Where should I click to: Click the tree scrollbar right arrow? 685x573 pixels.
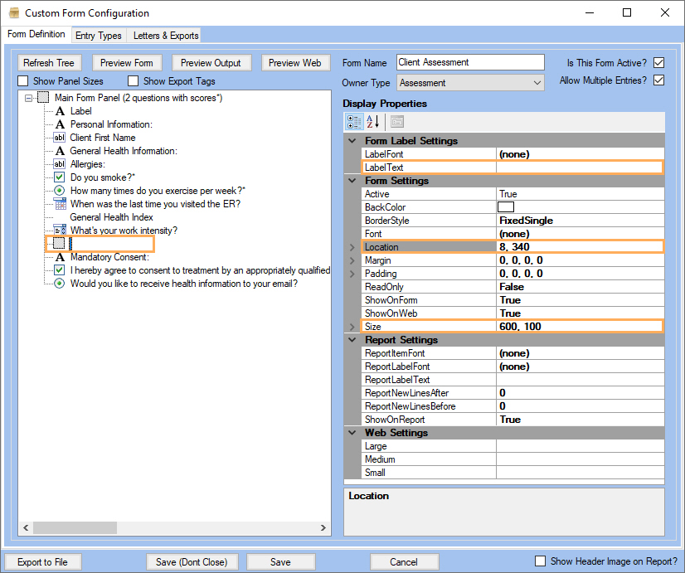323,527
